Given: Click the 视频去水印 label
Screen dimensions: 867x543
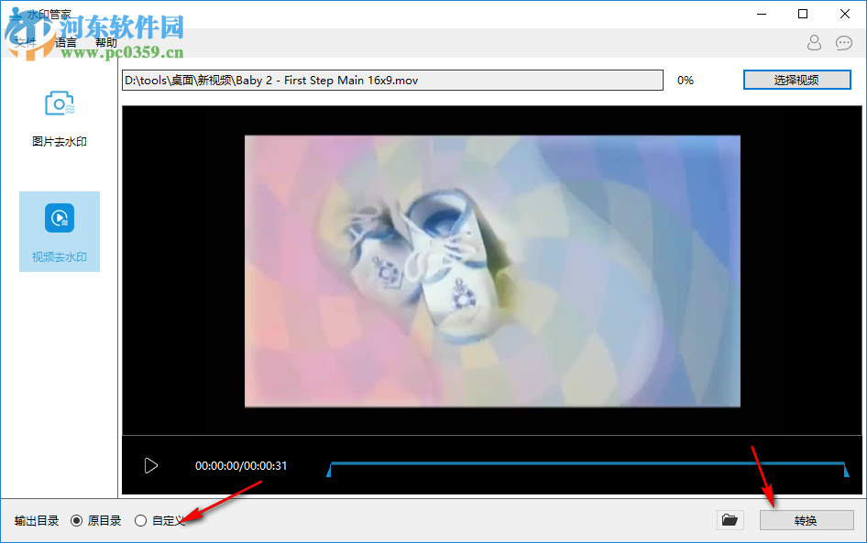Looking at the screenshot, I should [60, 257].
